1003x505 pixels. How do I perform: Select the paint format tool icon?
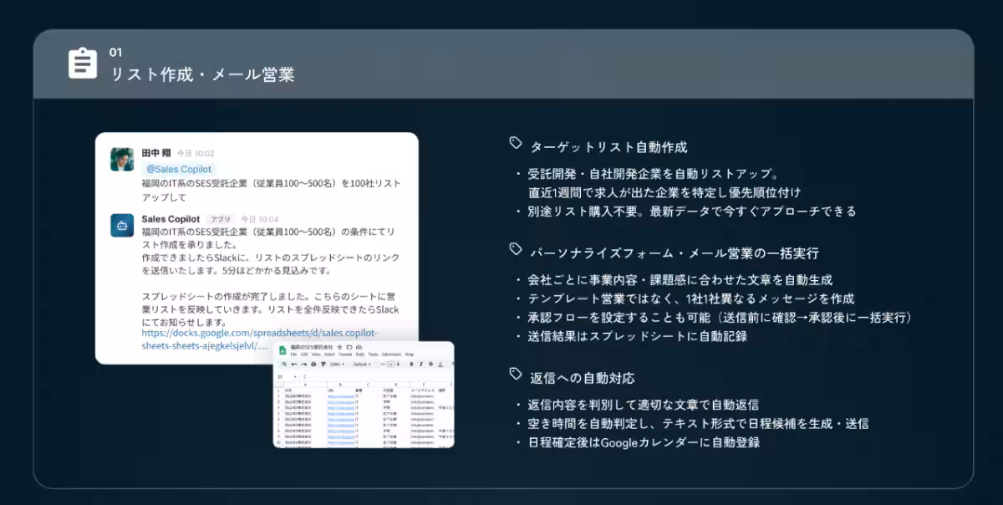[x=323, y=364]
